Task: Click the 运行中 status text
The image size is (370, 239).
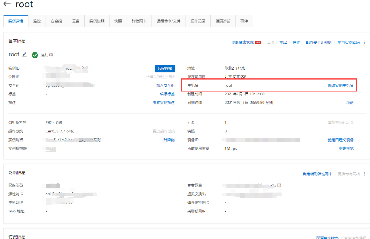Action: tap(46, 55)
